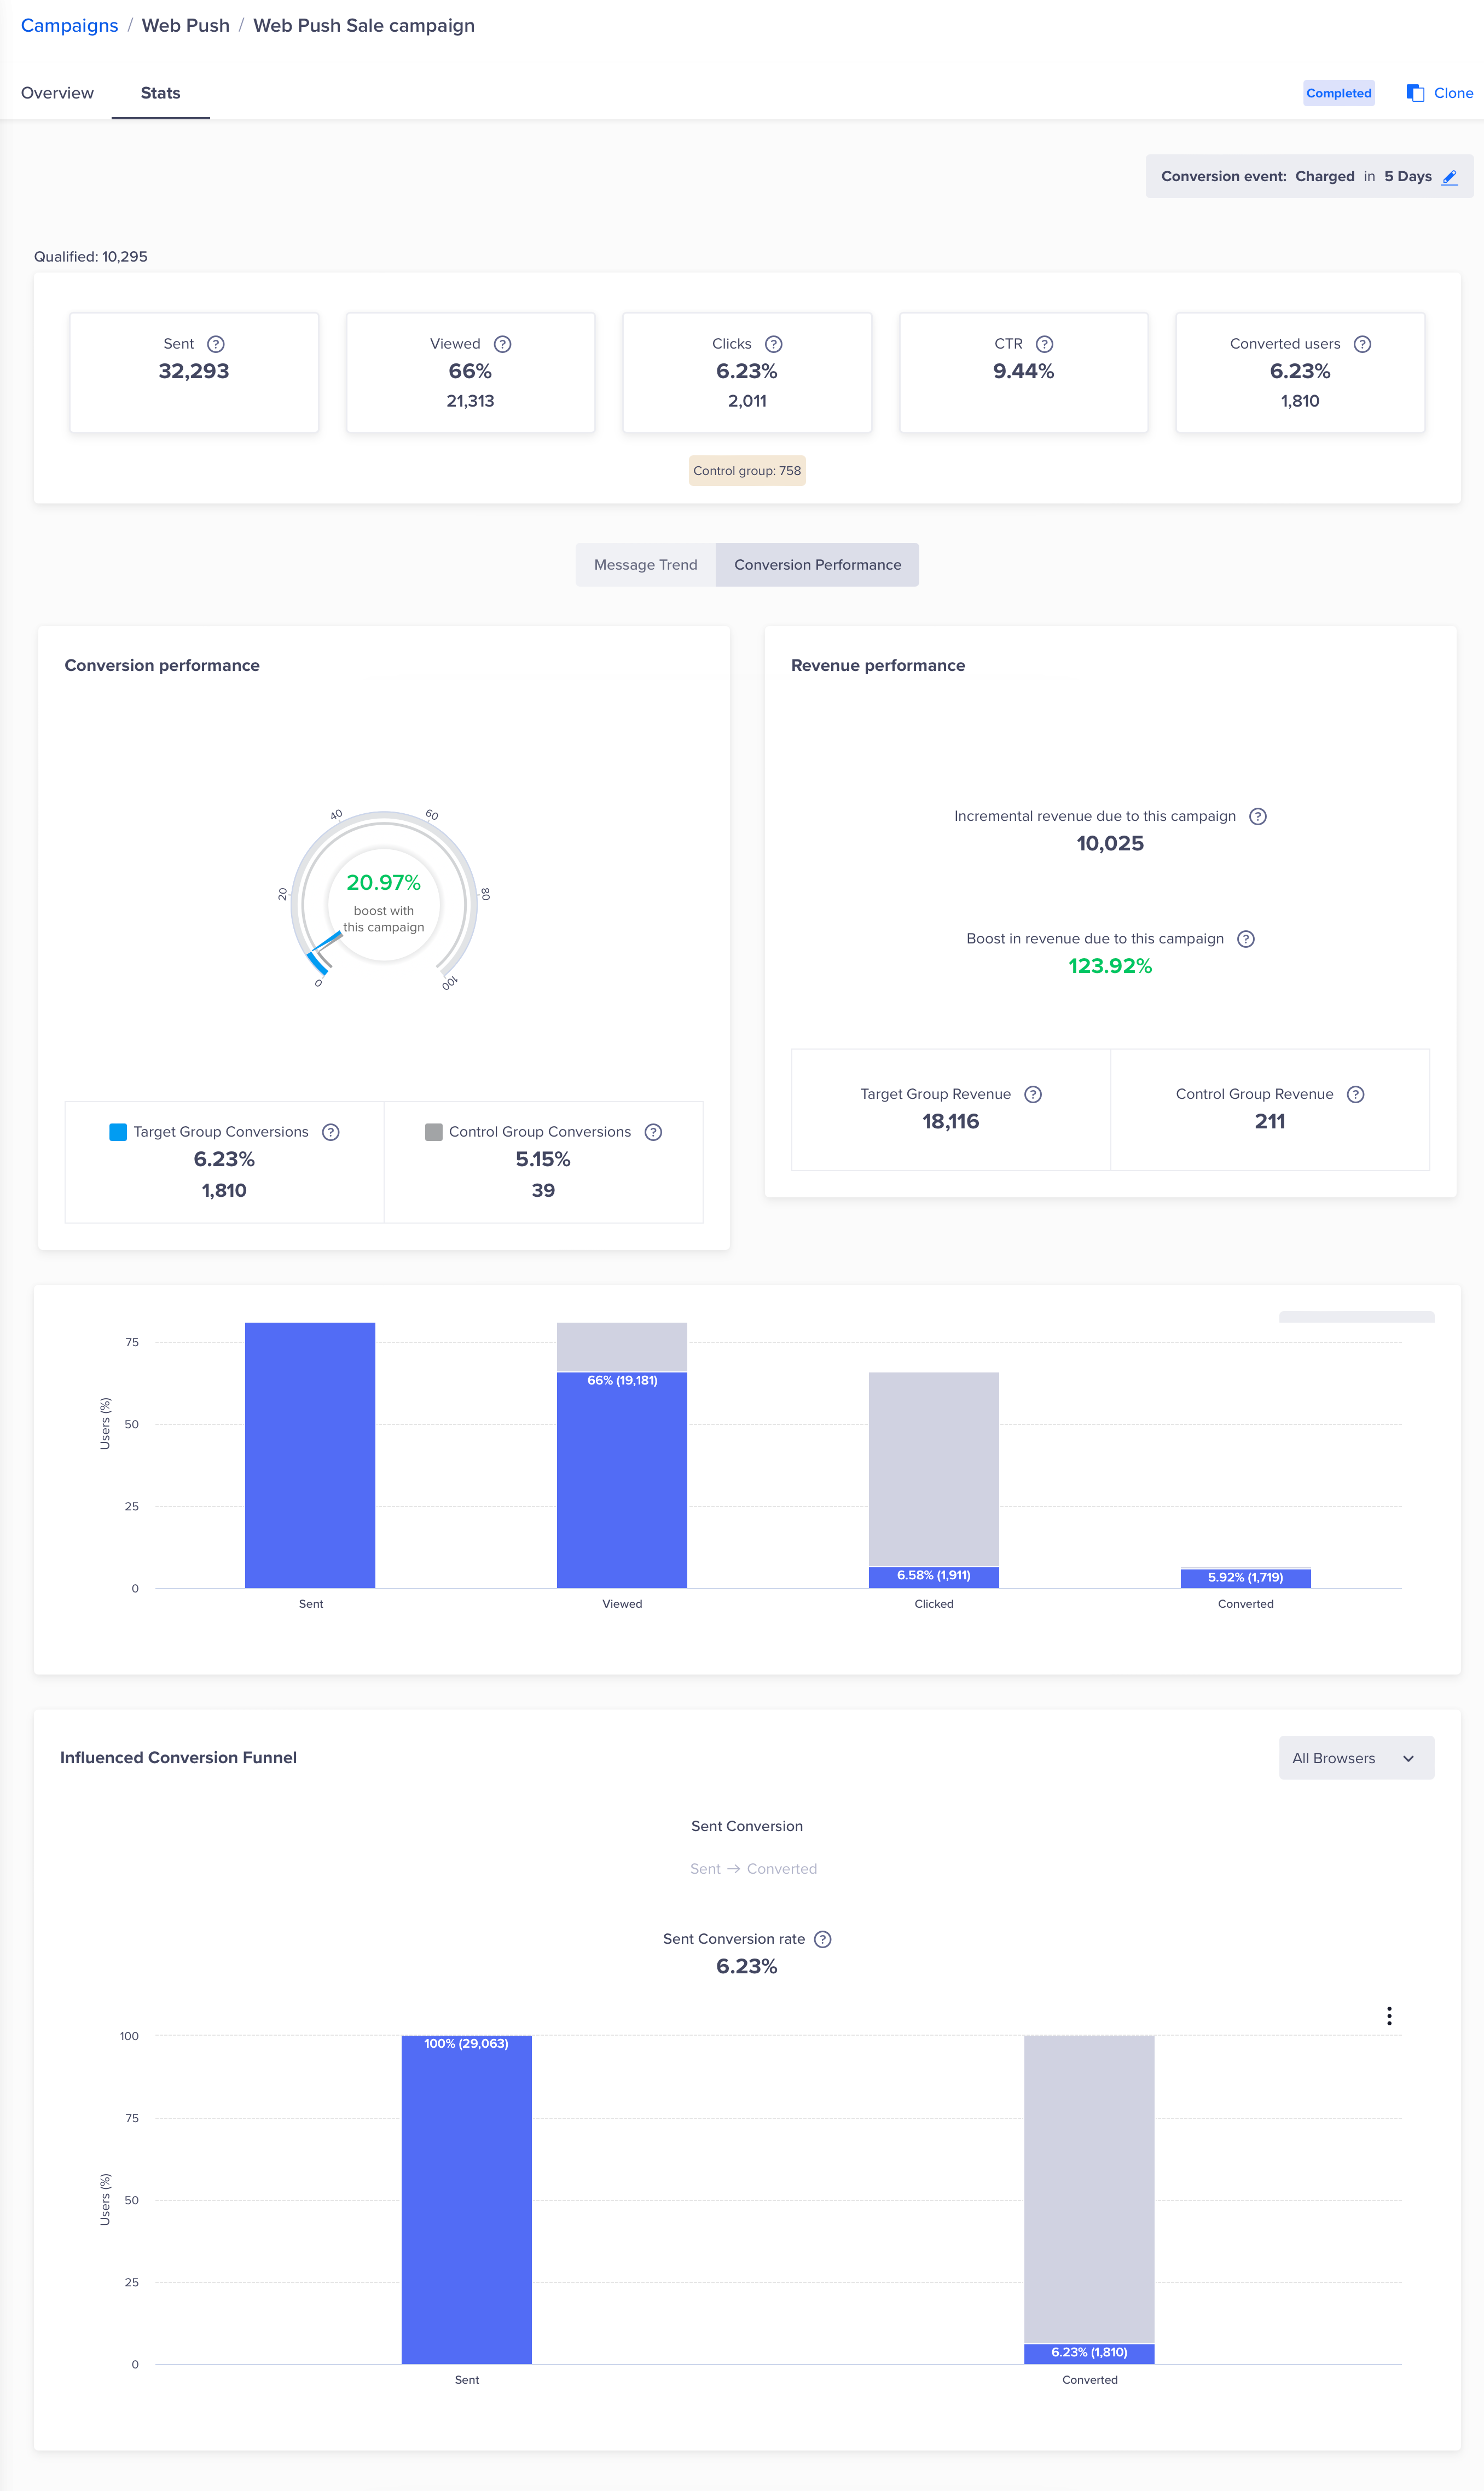Viewport: 1484px width, 2491px height.
Task: Click the 2,011 Clicks count
Action: click(747, 401)
